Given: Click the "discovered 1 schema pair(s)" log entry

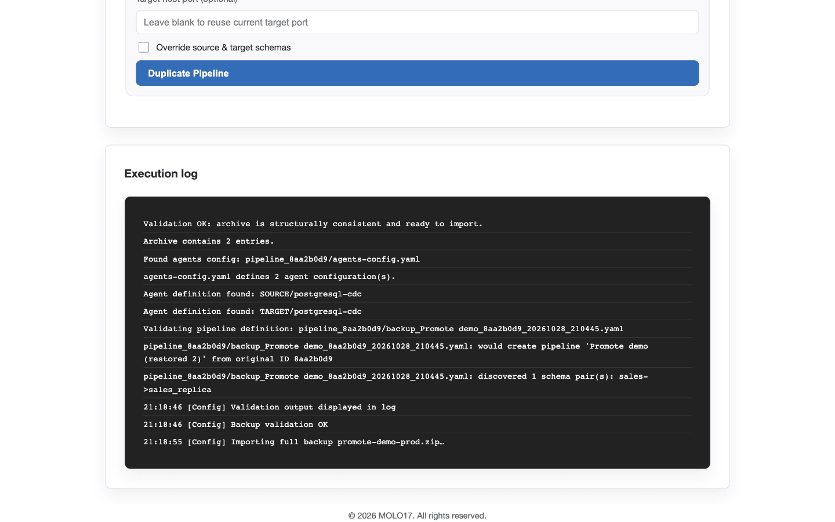Looking at the screenshot, I should click(418, 383).
